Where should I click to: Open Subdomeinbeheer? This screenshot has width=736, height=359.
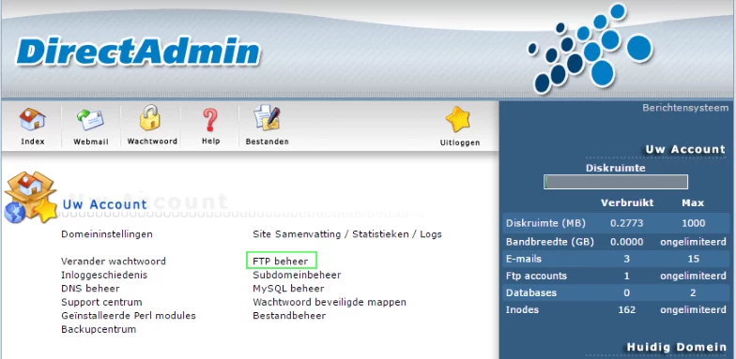297,275
